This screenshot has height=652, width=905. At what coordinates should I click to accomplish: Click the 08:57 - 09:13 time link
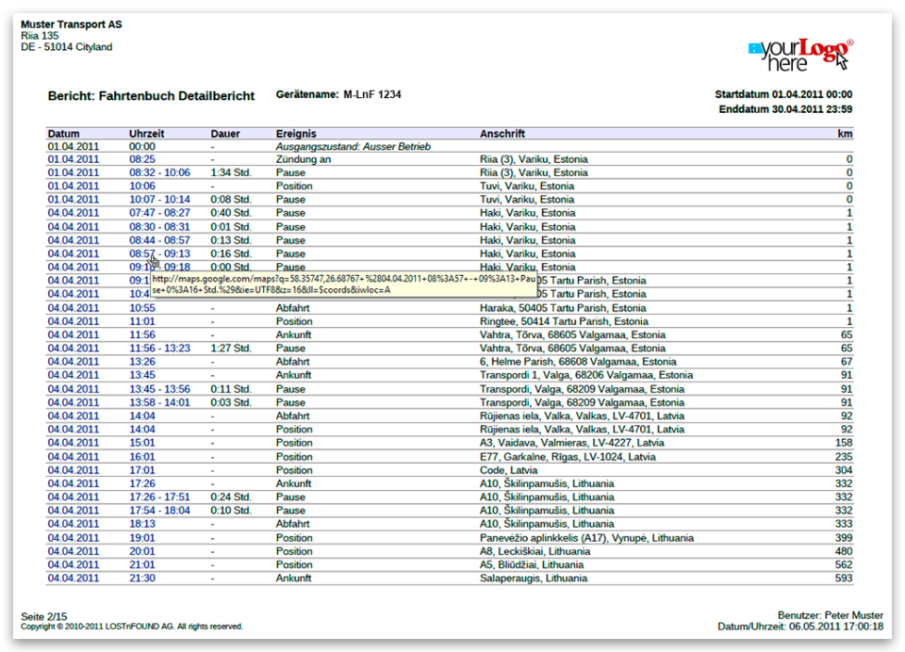(159, 253)
